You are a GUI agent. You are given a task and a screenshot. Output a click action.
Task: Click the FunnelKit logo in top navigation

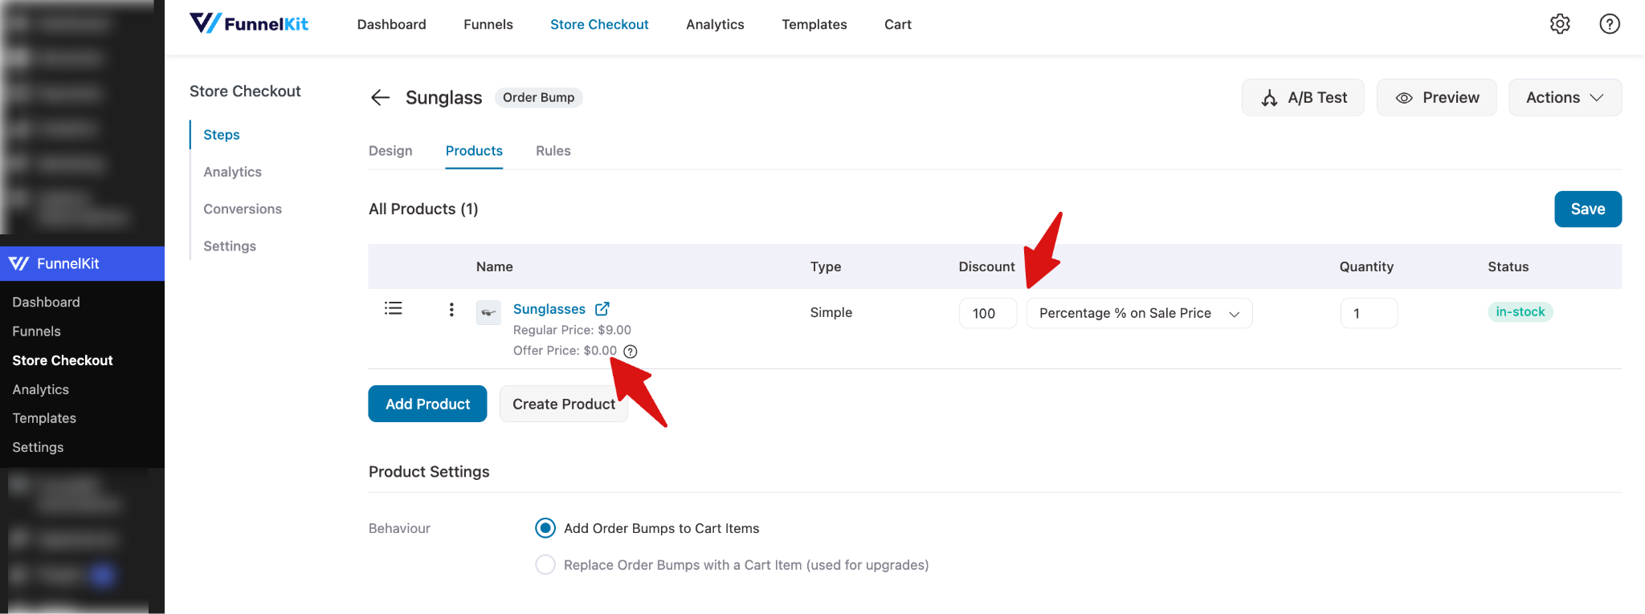248,24
